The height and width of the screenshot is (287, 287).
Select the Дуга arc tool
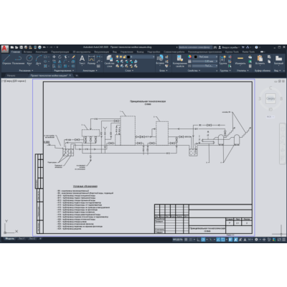pos(39,60)
